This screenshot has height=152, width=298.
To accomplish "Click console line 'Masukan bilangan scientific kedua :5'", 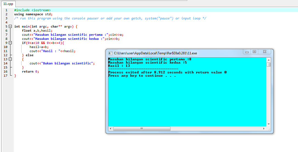I will click(147, 62).
